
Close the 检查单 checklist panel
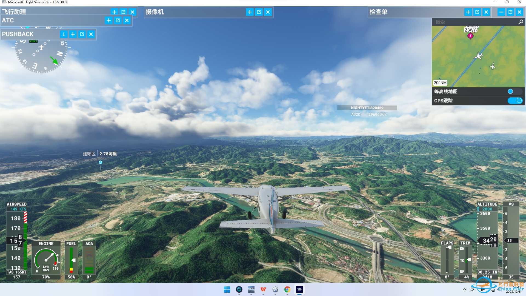pos(486,12)
